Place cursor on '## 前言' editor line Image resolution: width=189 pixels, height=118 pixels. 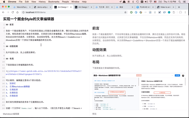(10, 25)
